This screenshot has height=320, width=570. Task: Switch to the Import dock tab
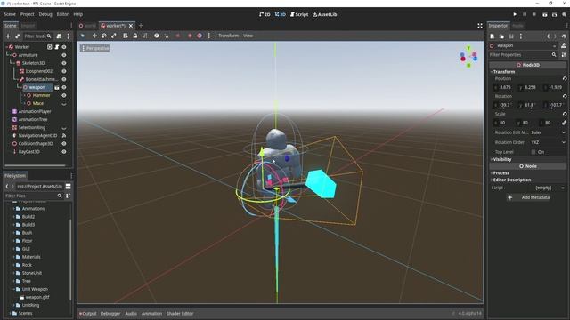(28, 26)
